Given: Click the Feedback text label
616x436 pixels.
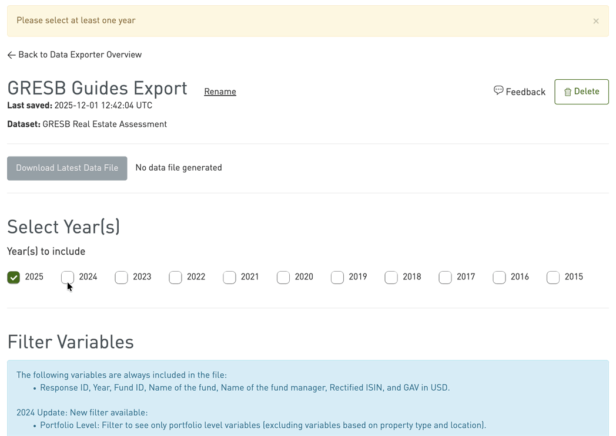Looking at the screenshot, I should [x=525, y=92].
